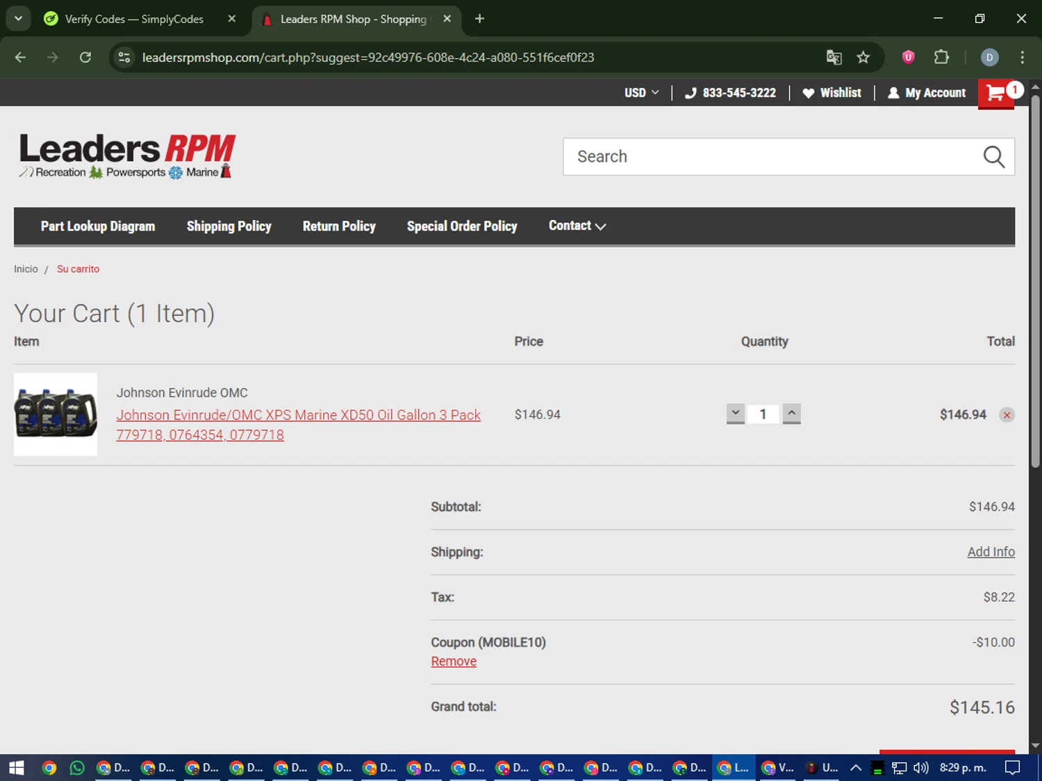The width and height of the screenshot is (1042, 781).
Task: Open the Google Translate page icon
Action: click(834, 57)
